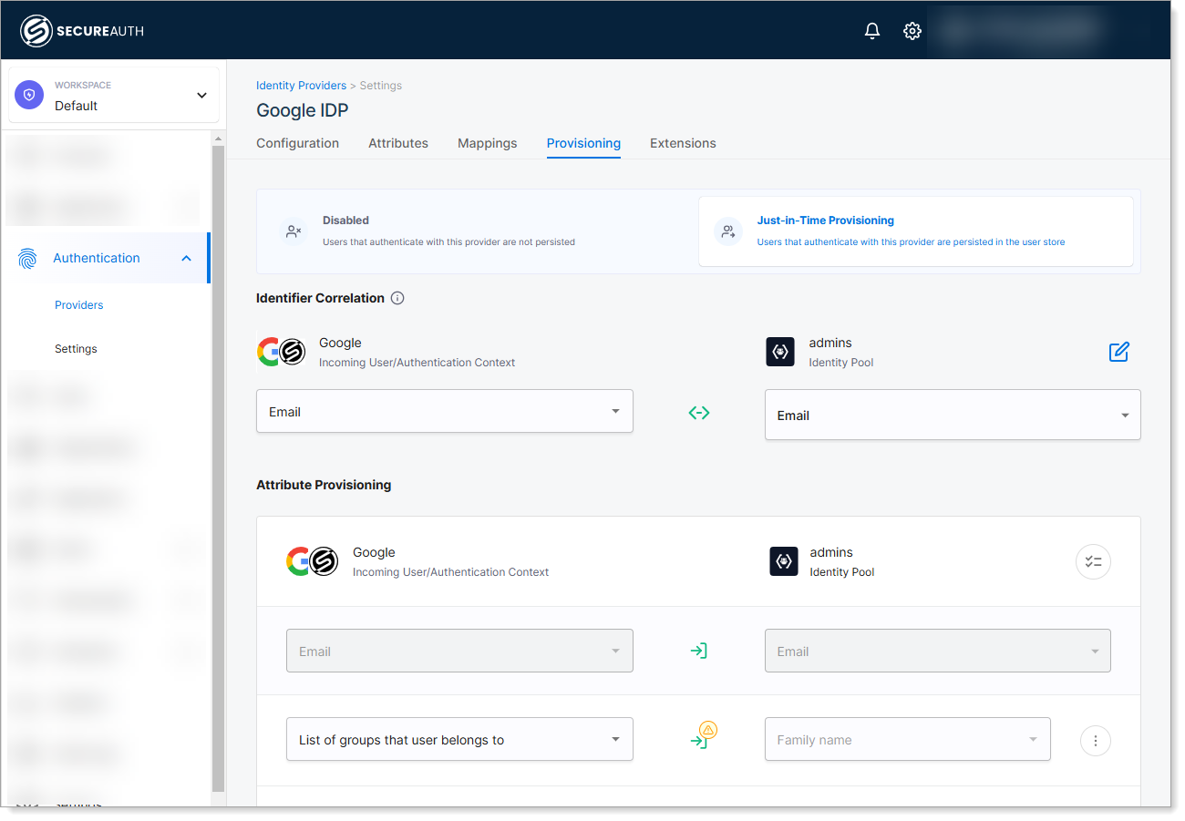Open the Family name dropdown
This screenshot has width=1185, height=821.
click(907, 739)
